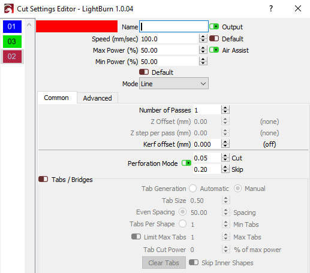This screenshot has width=310, height=273.
Task: Click perforation Cut value 0.05
Action: tap(207, 158)
